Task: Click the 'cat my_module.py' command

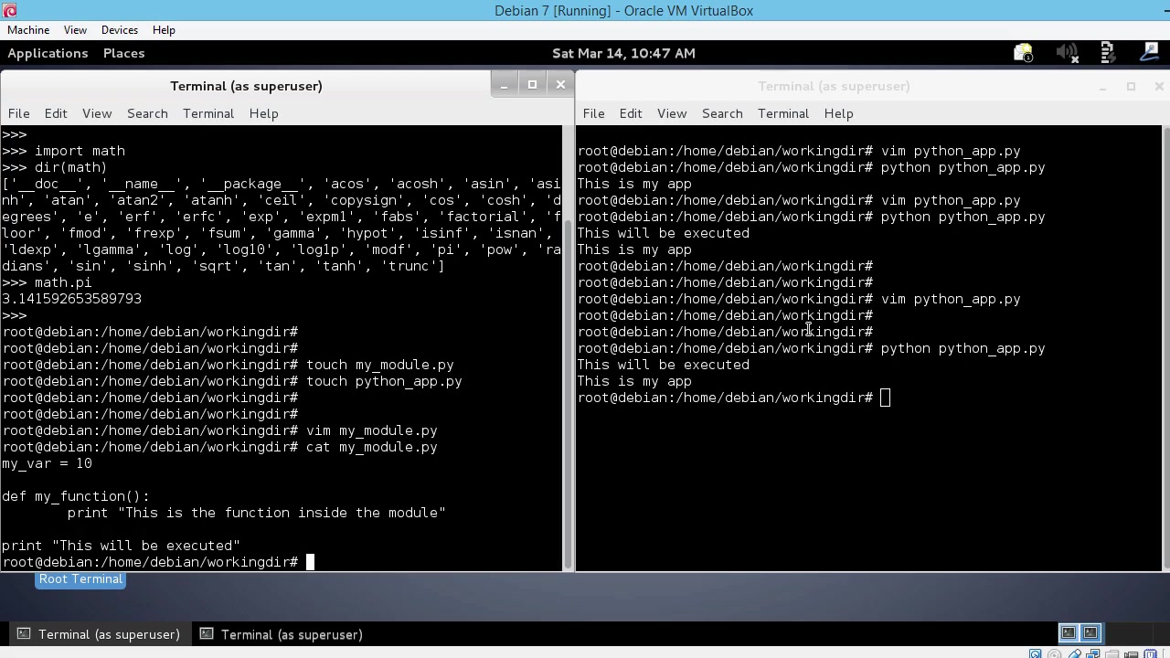Action: pos(372,447)
